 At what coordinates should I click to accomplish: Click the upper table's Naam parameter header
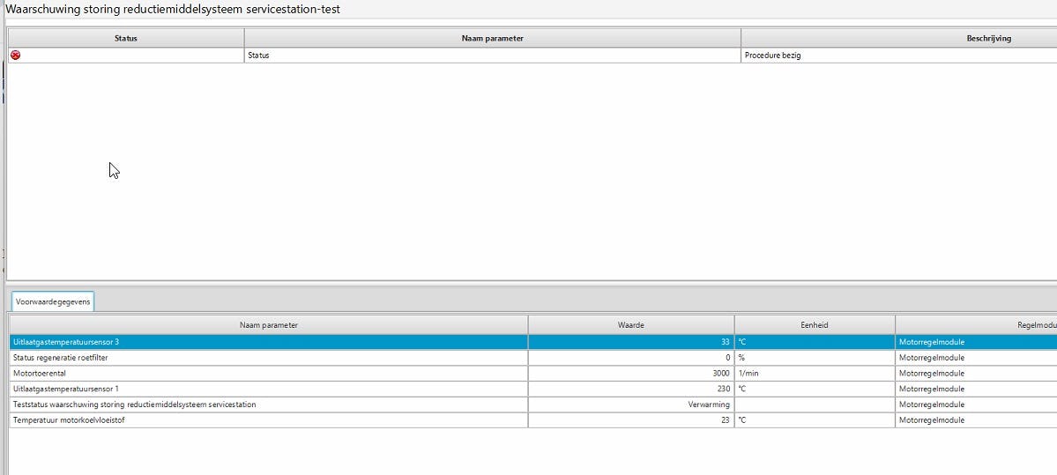tap(492, 38)
